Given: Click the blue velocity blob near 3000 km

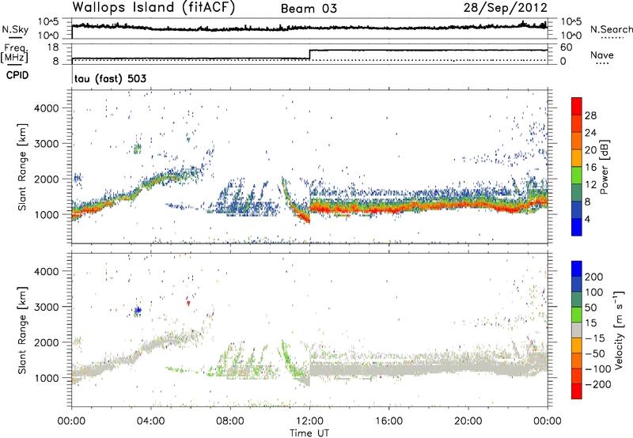Looking at the screenshot, I should click(138, 310).
